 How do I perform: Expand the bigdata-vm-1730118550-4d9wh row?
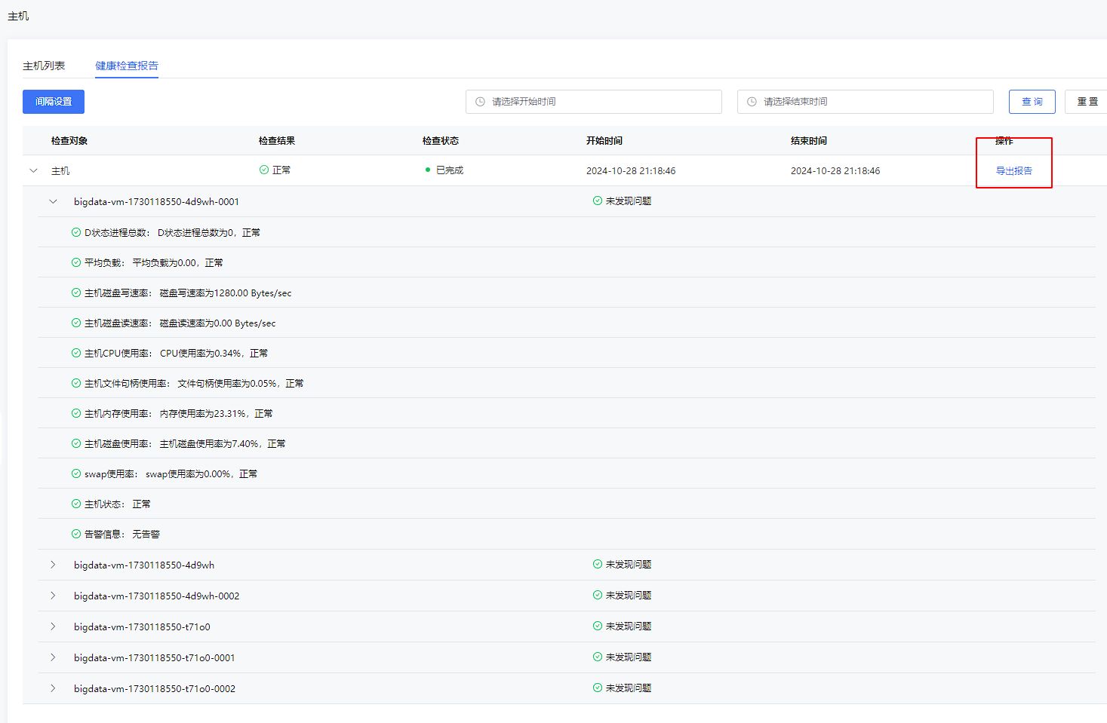(x=53, y=565)
